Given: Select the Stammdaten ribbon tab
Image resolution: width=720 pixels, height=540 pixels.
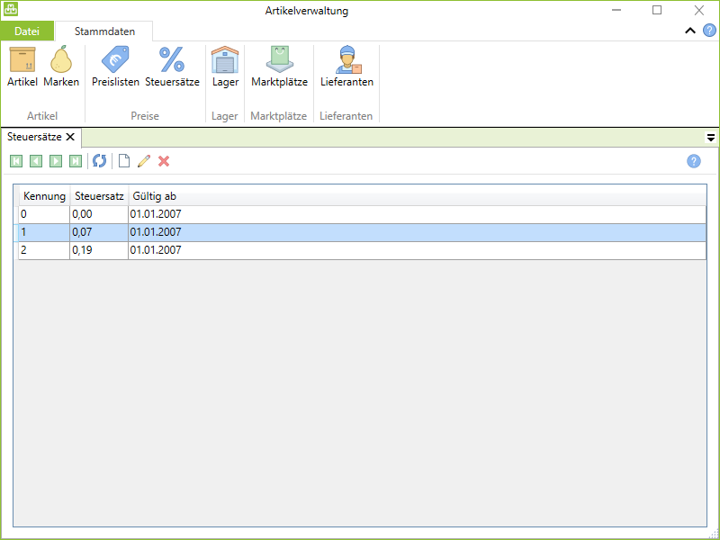Looking at the screenshot, I should click(x=104, y=31).
